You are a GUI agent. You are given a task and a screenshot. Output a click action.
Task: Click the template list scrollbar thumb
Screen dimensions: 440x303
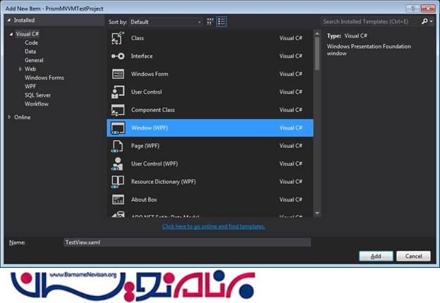317,54
